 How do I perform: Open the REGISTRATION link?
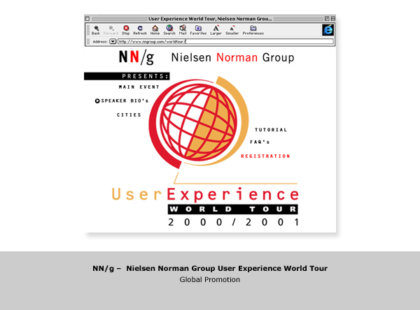265,156
